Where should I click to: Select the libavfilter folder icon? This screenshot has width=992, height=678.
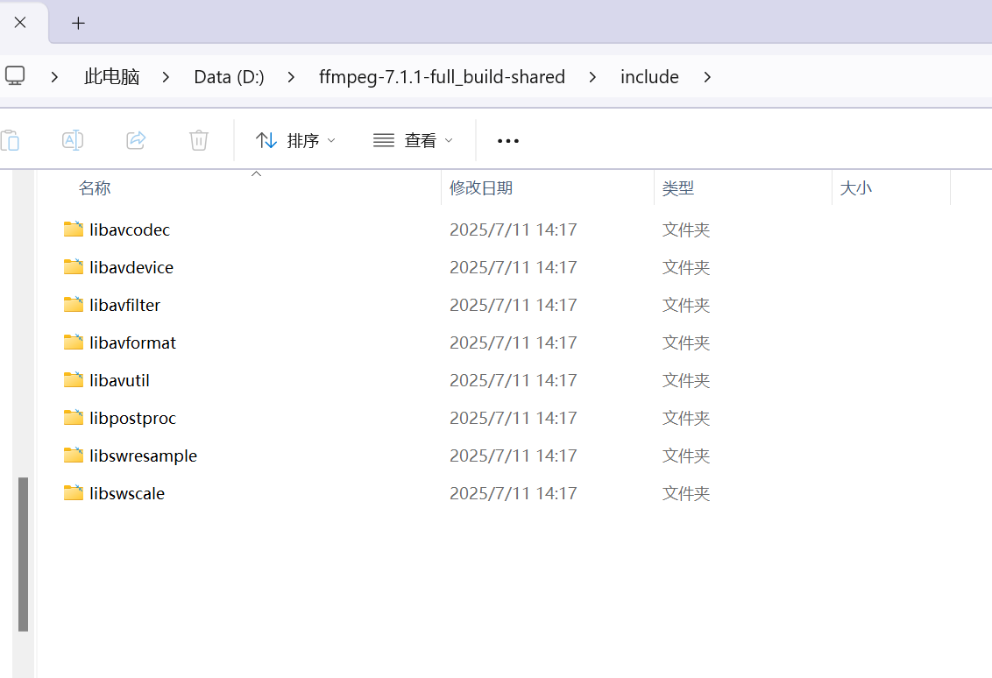point(74,304)
